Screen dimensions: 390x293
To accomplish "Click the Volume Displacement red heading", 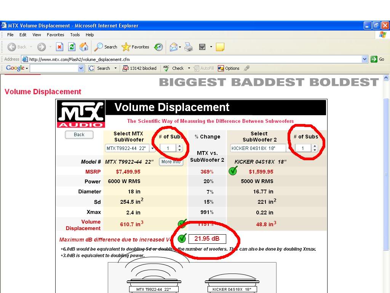I will pos(43,92).
